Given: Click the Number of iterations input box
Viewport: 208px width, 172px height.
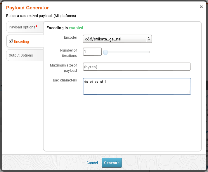Looking at the screenshot, I should point(92,52).
